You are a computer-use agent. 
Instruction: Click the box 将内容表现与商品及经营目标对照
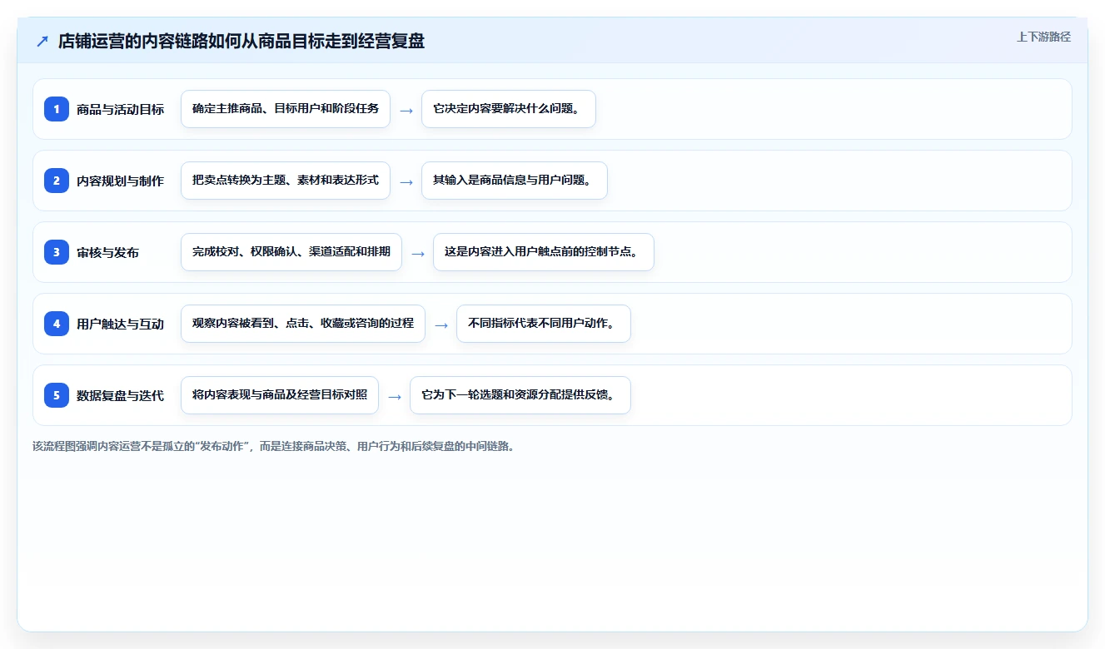[280, 395]
